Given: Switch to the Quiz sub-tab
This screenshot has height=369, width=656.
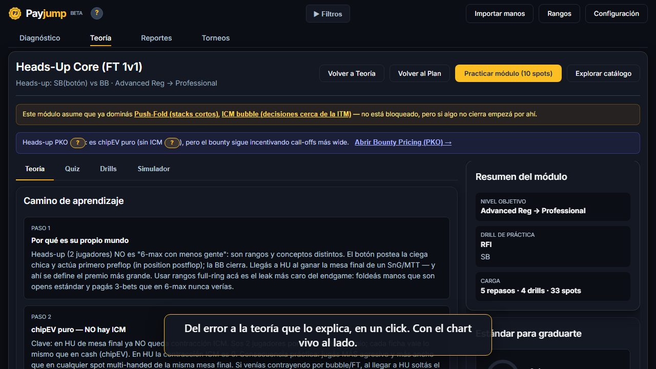Looking at the screenshot, I should (x=72, y=169).
